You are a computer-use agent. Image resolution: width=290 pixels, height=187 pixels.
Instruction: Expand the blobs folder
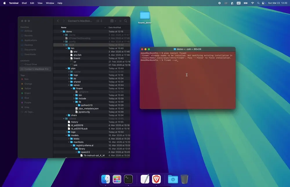[68, 139]
